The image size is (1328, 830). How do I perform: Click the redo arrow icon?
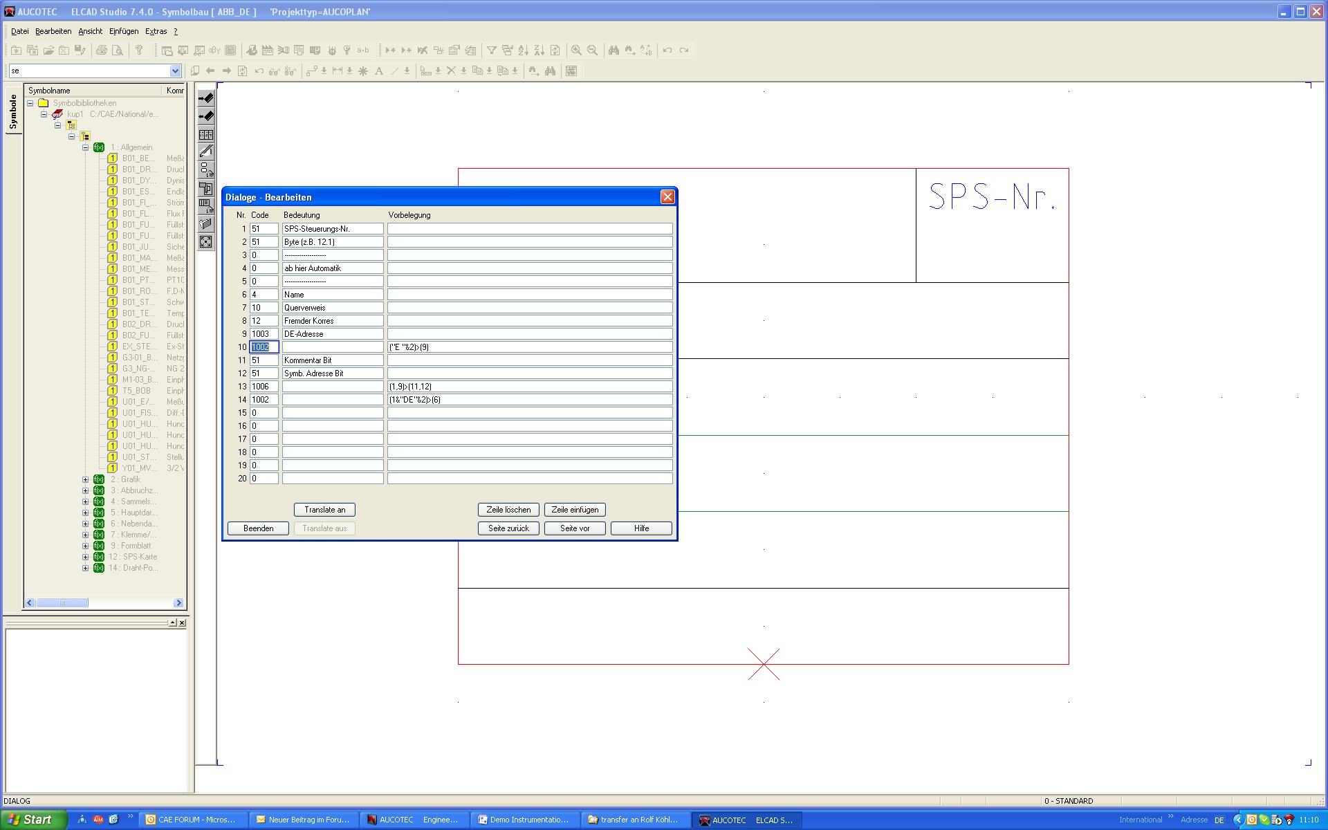[x=684, y=50]
